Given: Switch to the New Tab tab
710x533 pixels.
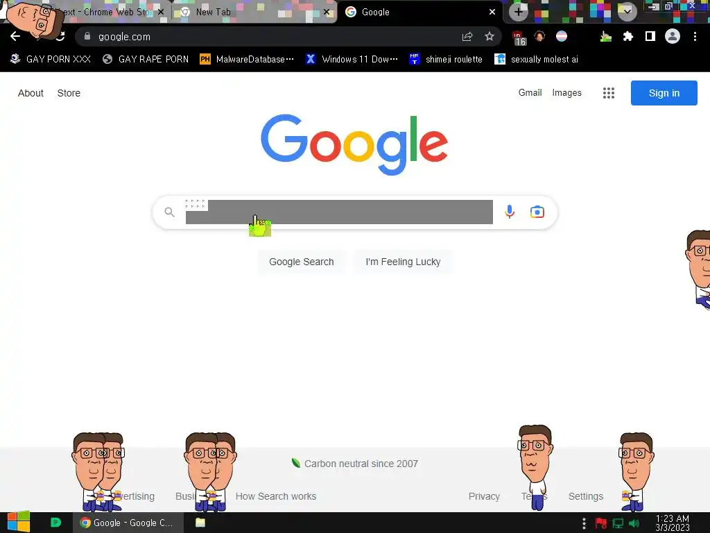Looking at the screenshot, I should (x=254, y=12).
